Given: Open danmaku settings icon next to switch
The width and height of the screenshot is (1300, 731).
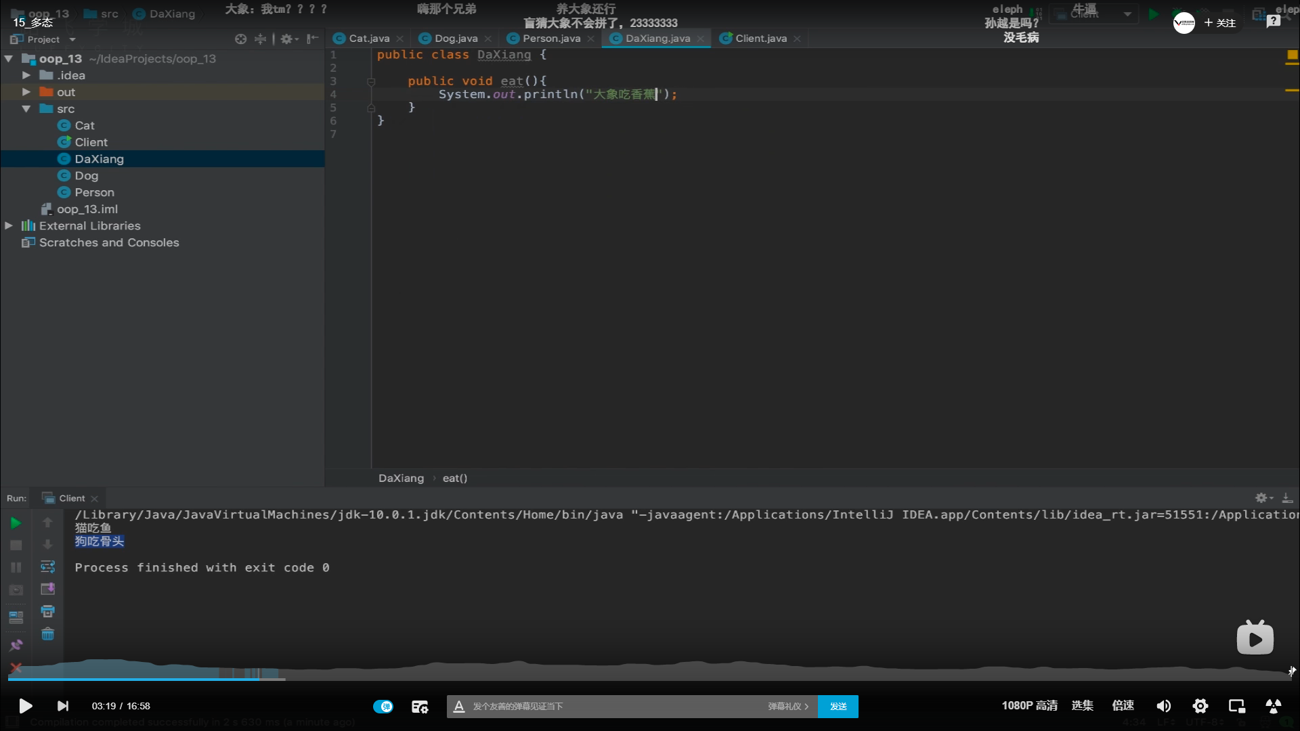Looking at the screenshot, I should tap(420, 706).
